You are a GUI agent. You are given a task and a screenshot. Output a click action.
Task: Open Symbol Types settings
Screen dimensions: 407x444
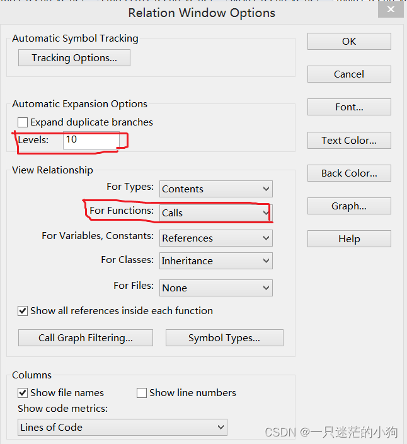click(x=224, y=337)
